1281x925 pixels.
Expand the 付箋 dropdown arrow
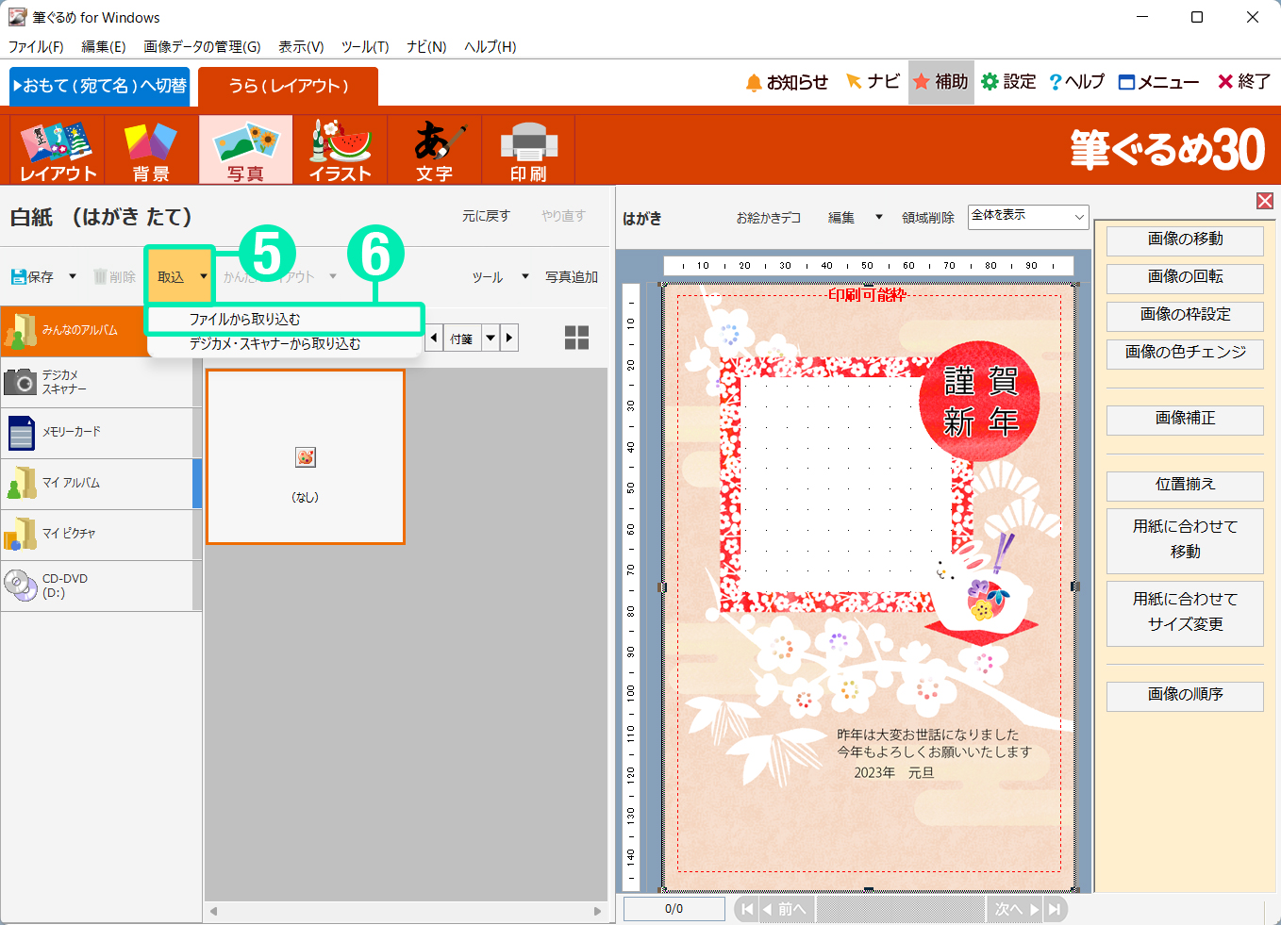(491, 338)
